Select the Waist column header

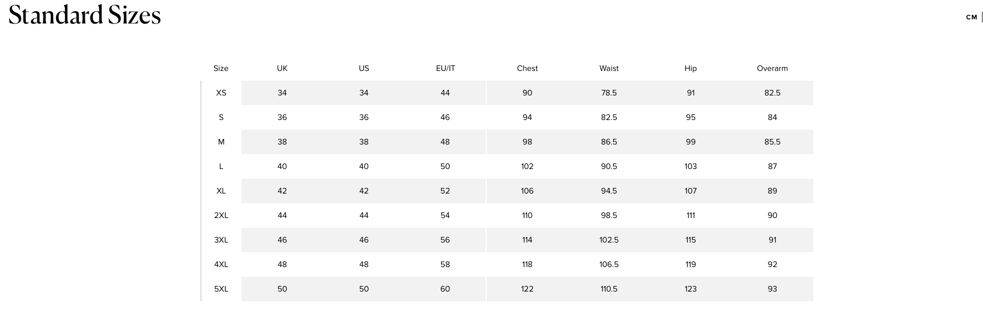609,68
